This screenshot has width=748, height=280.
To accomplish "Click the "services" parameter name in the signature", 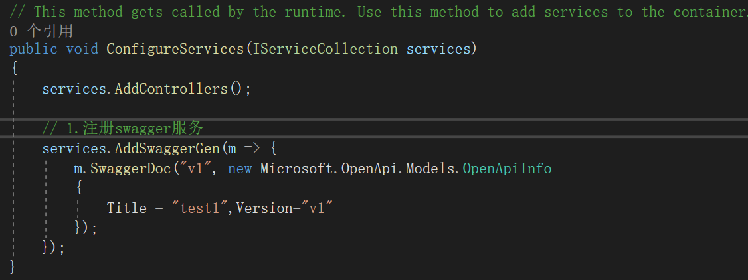I will pyautogui.click(x=438, y=49).
